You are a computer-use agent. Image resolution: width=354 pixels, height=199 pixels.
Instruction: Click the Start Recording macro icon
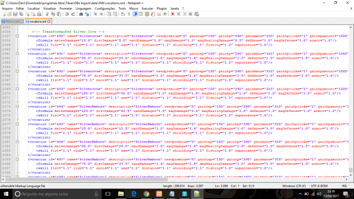[173, 14]
